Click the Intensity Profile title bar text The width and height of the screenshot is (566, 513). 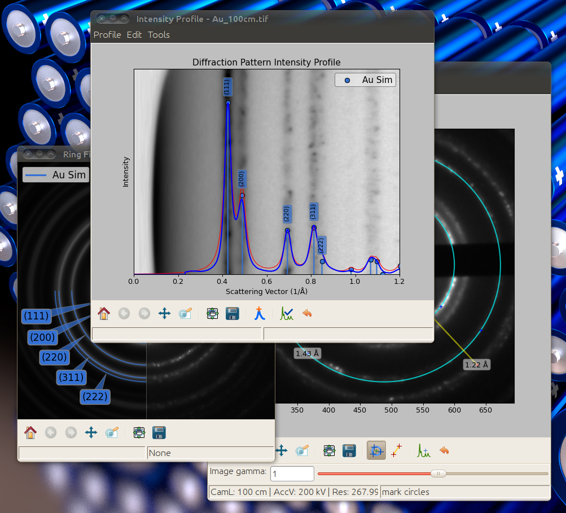coord(202,19)
